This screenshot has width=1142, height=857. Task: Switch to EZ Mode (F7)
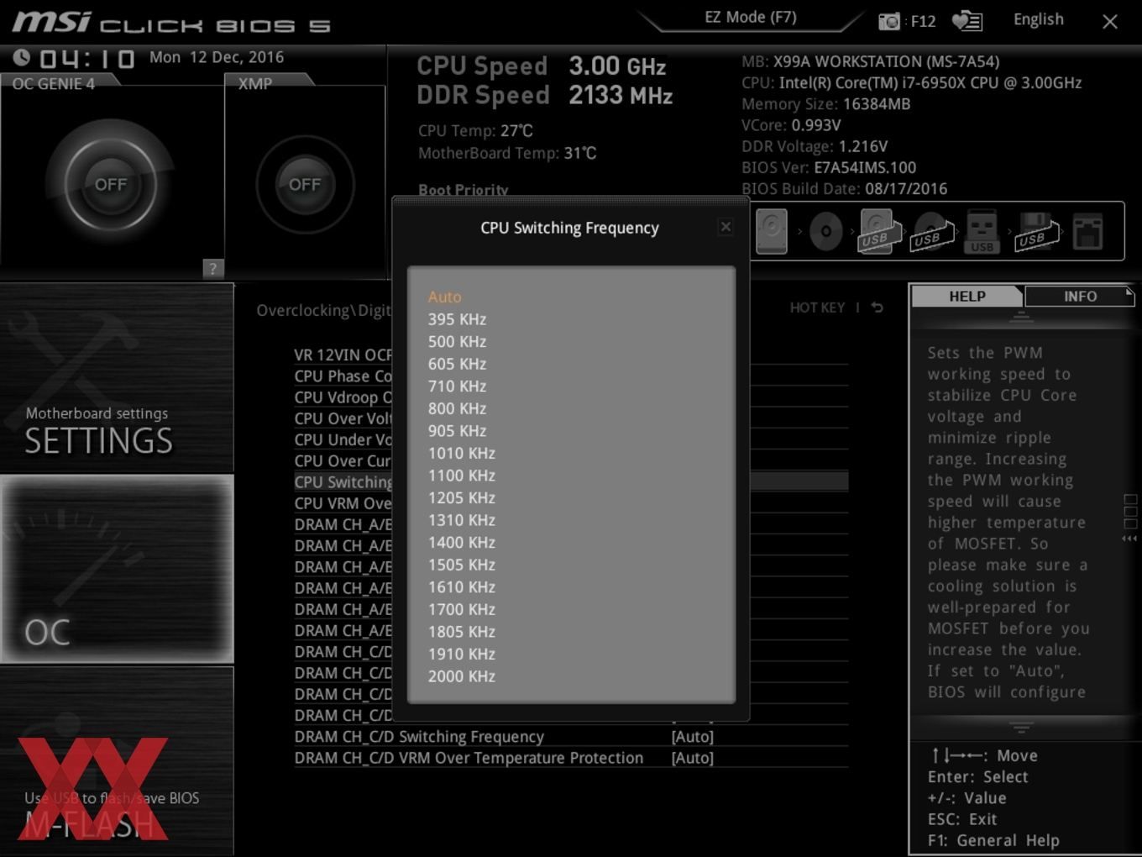(751, 18)
